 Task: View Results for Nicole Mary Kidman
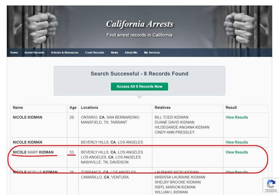[x=237, y=152]
